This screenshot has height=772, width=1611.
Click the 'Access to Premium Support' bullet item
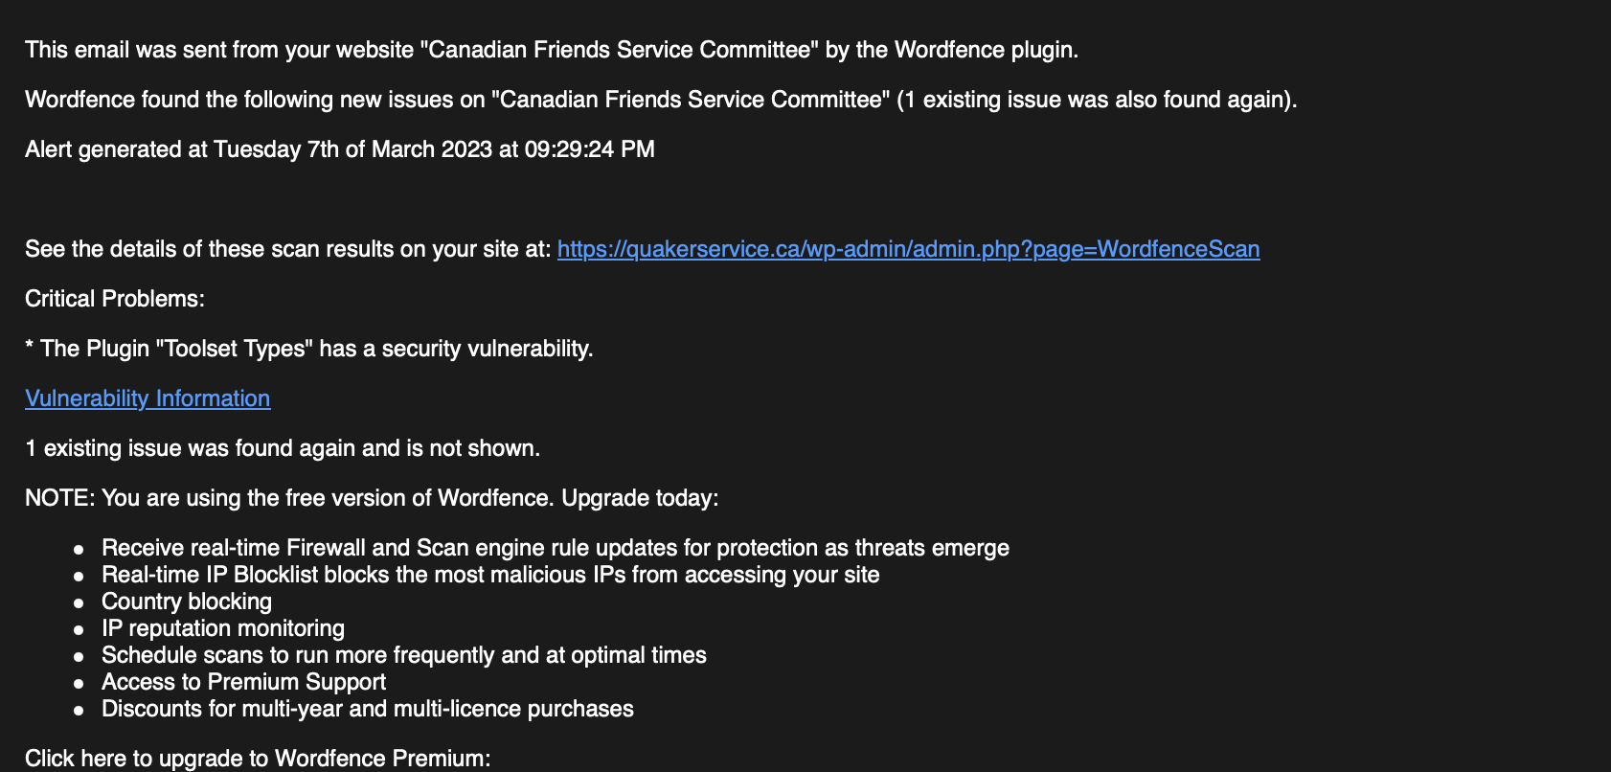point(244,682)
